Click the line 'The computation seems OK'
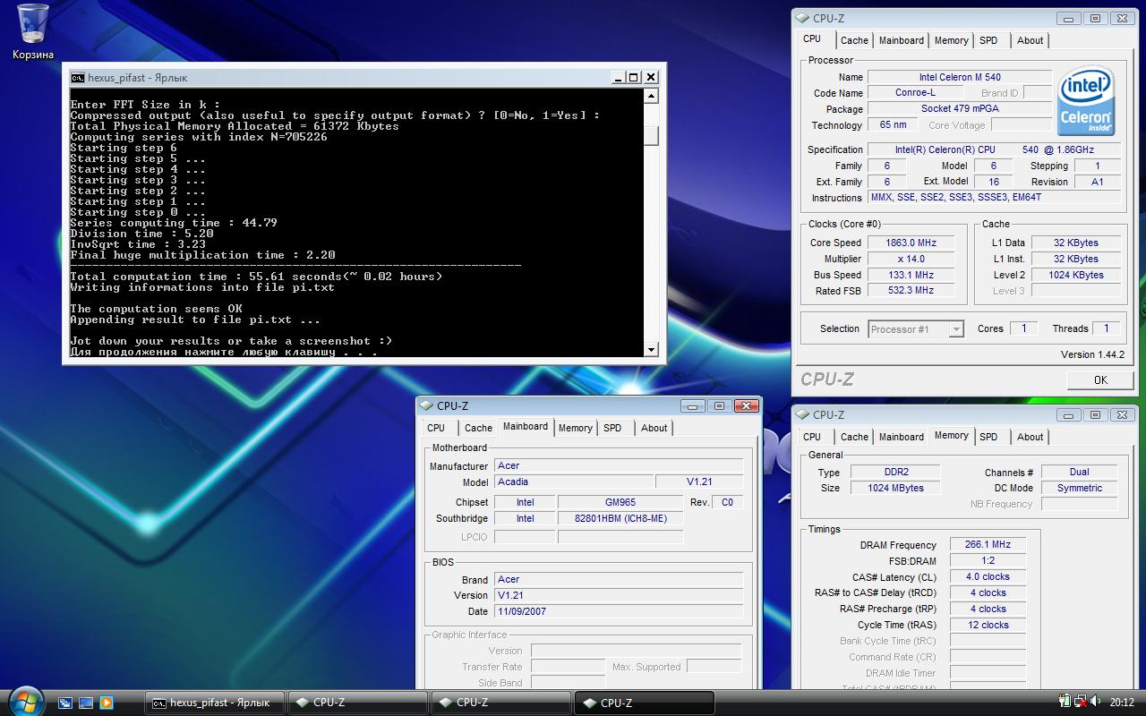Viewport: 1146px width, 716px height. (x=157, y=309)
